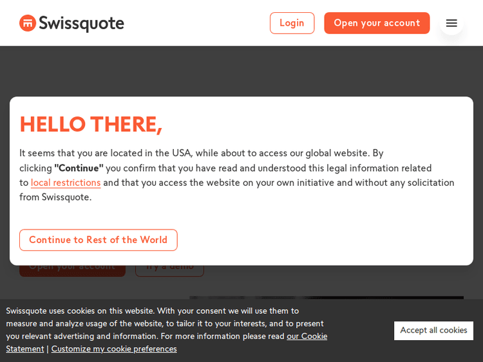Screen dimensions: 483x362
Task: Click the dimmed page area above the dialog
Action: click(241, 71)
